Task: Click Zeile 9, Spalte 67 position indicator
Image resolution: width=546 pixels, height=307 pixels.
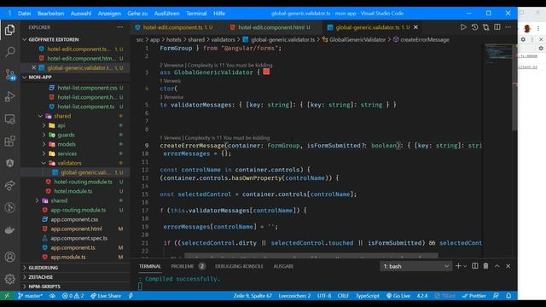Action: pyautogui.click(x=253, y=296)
